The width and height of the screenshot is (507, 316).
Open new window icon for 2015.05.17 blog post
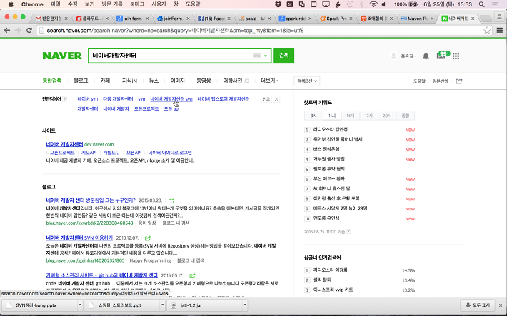pos(192,275)
